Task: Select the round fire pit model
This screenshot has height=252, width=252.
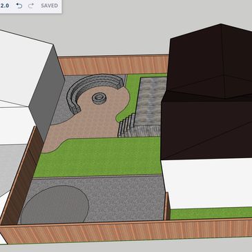Action: coord(99,98)
